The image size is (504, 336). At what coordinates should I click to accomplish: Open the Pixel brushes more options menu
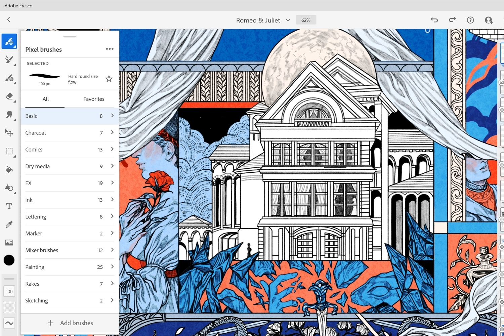110,49
